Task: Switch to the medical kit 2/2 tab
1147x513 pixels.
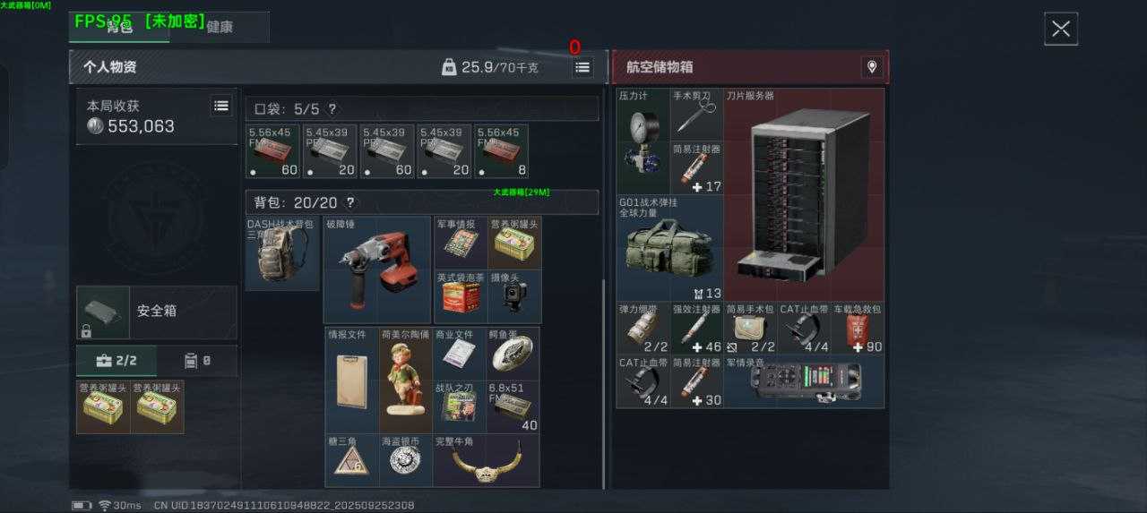Action: coord(116,361)
